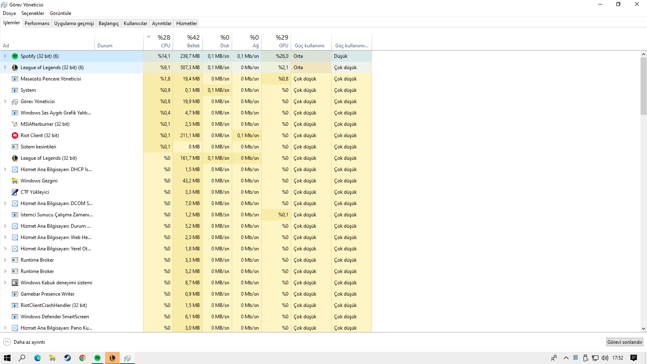Open Google Chrome from the taskbar

[82, 358]
